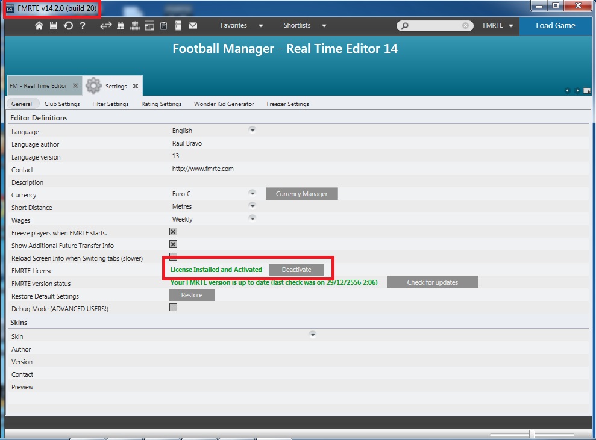The image size is (596, 440).
Task: Enable Debug Mode checkbox
Action: pos(174,308)
